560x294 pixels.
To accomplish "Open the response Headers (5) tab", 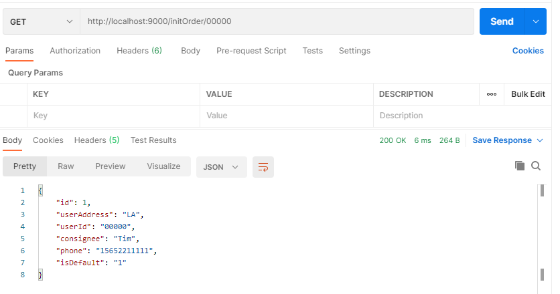I will 96,140.
